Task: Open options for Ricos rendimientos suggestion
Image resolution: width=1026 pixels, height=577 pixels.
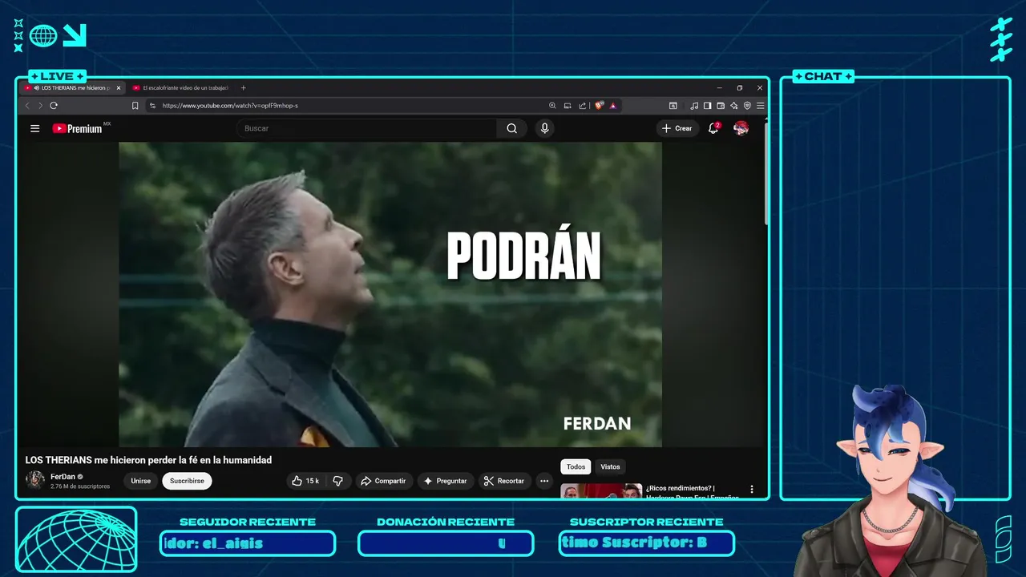Action: (752, 489)
